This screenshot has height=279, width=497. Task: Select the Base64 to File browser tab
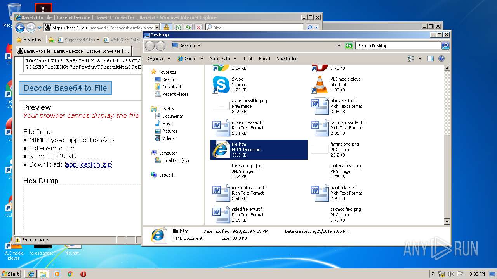[x=73, y=51]
